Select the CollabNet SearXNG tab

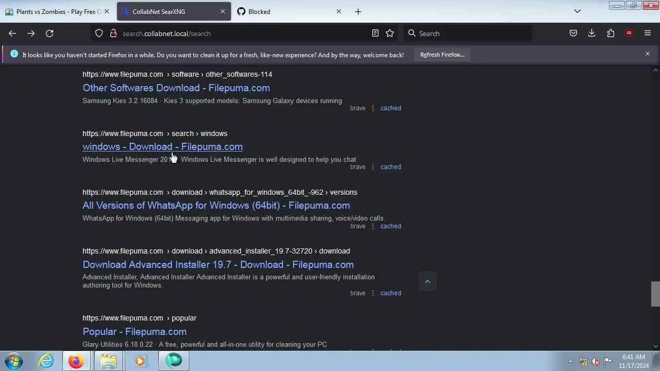pos(173,11)
